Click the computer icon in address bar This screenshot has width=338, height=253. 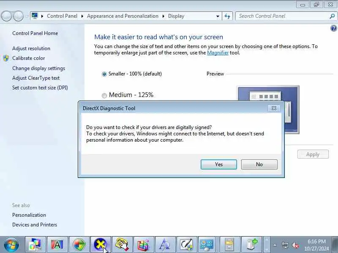click(35, 16)
